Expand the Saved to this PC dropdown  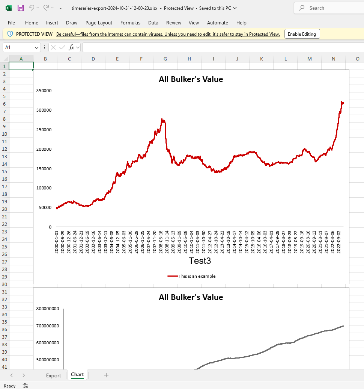click(x=235, y=8)
